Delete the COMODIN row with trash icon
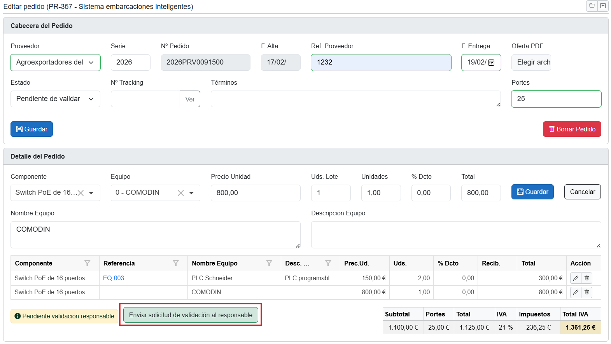Screen dimensions: 611x344 click(x=586, y=292)
